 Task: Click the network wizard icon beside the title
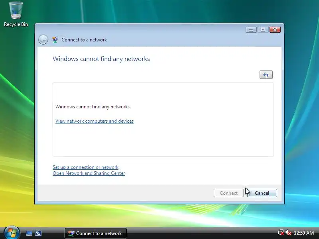tap(55, 39)
